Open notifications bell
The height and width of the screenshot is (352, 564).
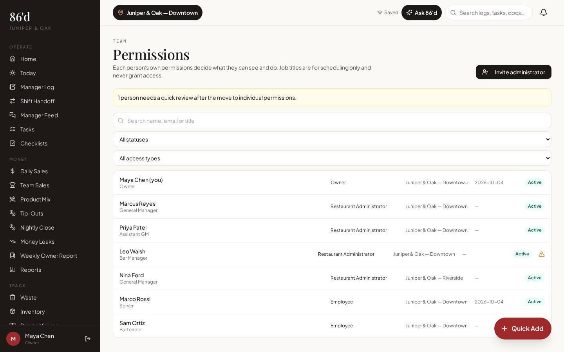coord(544,13)
